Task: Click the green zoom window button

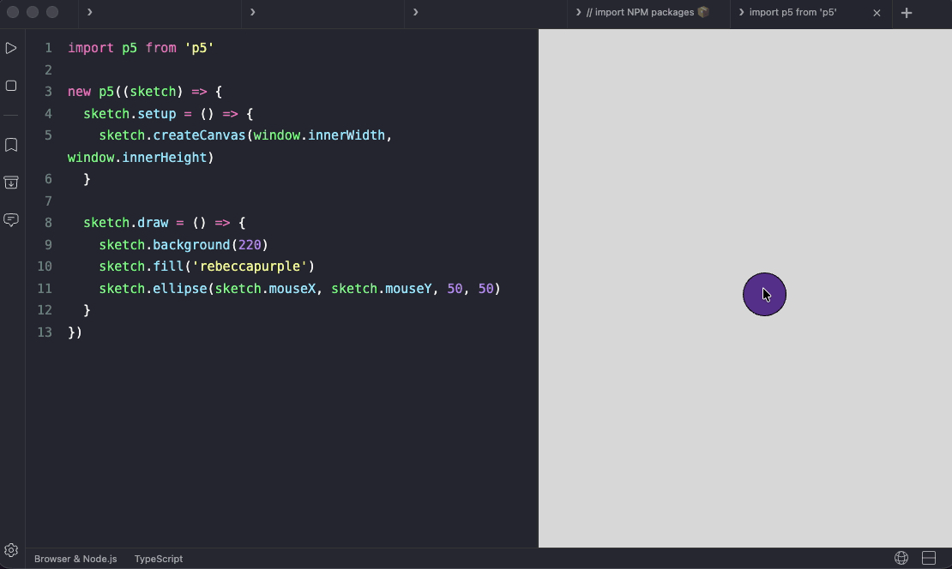Action: 52,12
